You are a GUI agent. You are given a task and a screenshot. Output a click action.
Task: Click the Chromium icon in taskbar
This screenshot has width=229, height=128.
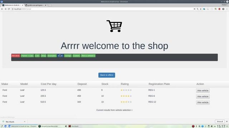tap(6, 126)
